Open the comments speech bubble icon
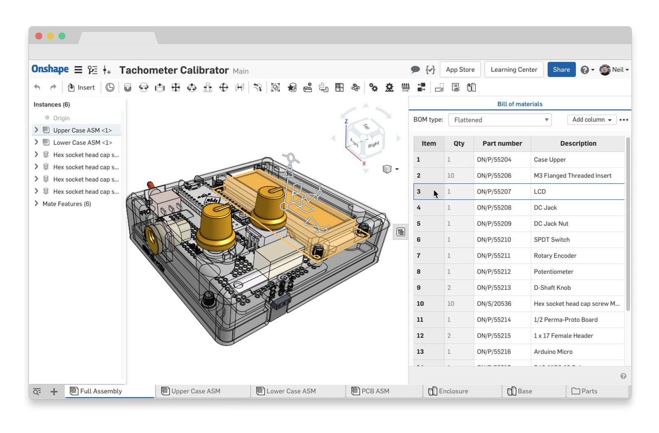This screenshot has height=433, width=659. coord(415,70)
